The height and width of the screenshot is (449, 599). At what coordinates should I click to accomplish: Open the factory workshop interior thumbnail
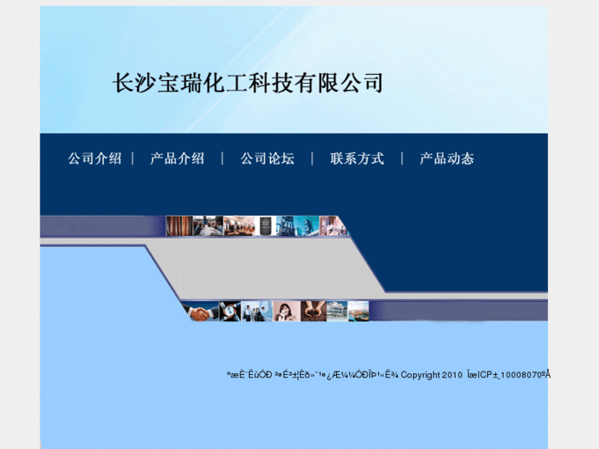239,226
